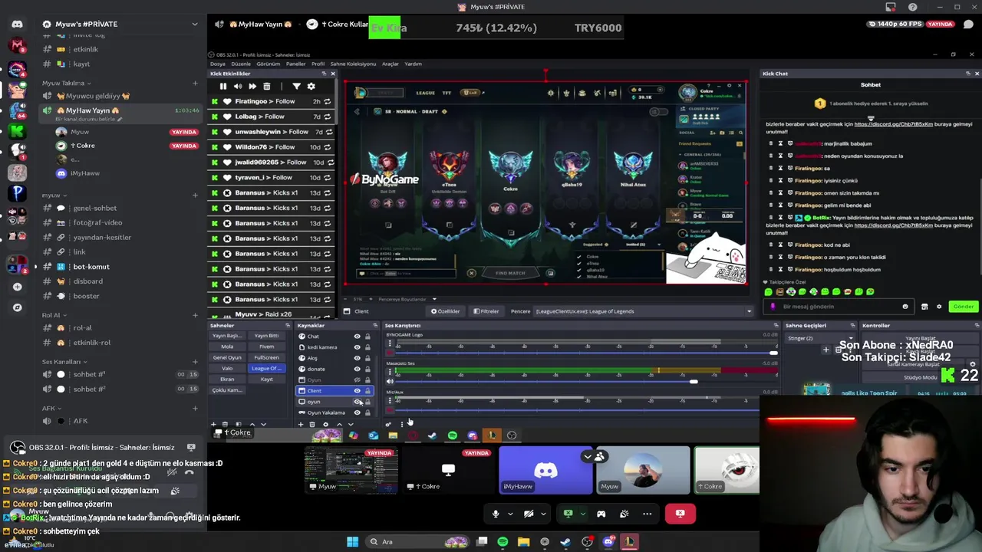This screenshot has width=982, height=552.
Task: Click the fast-forward icon in Kick Etkinlikler
Action: pyautogui.click(x=252, y=87)
